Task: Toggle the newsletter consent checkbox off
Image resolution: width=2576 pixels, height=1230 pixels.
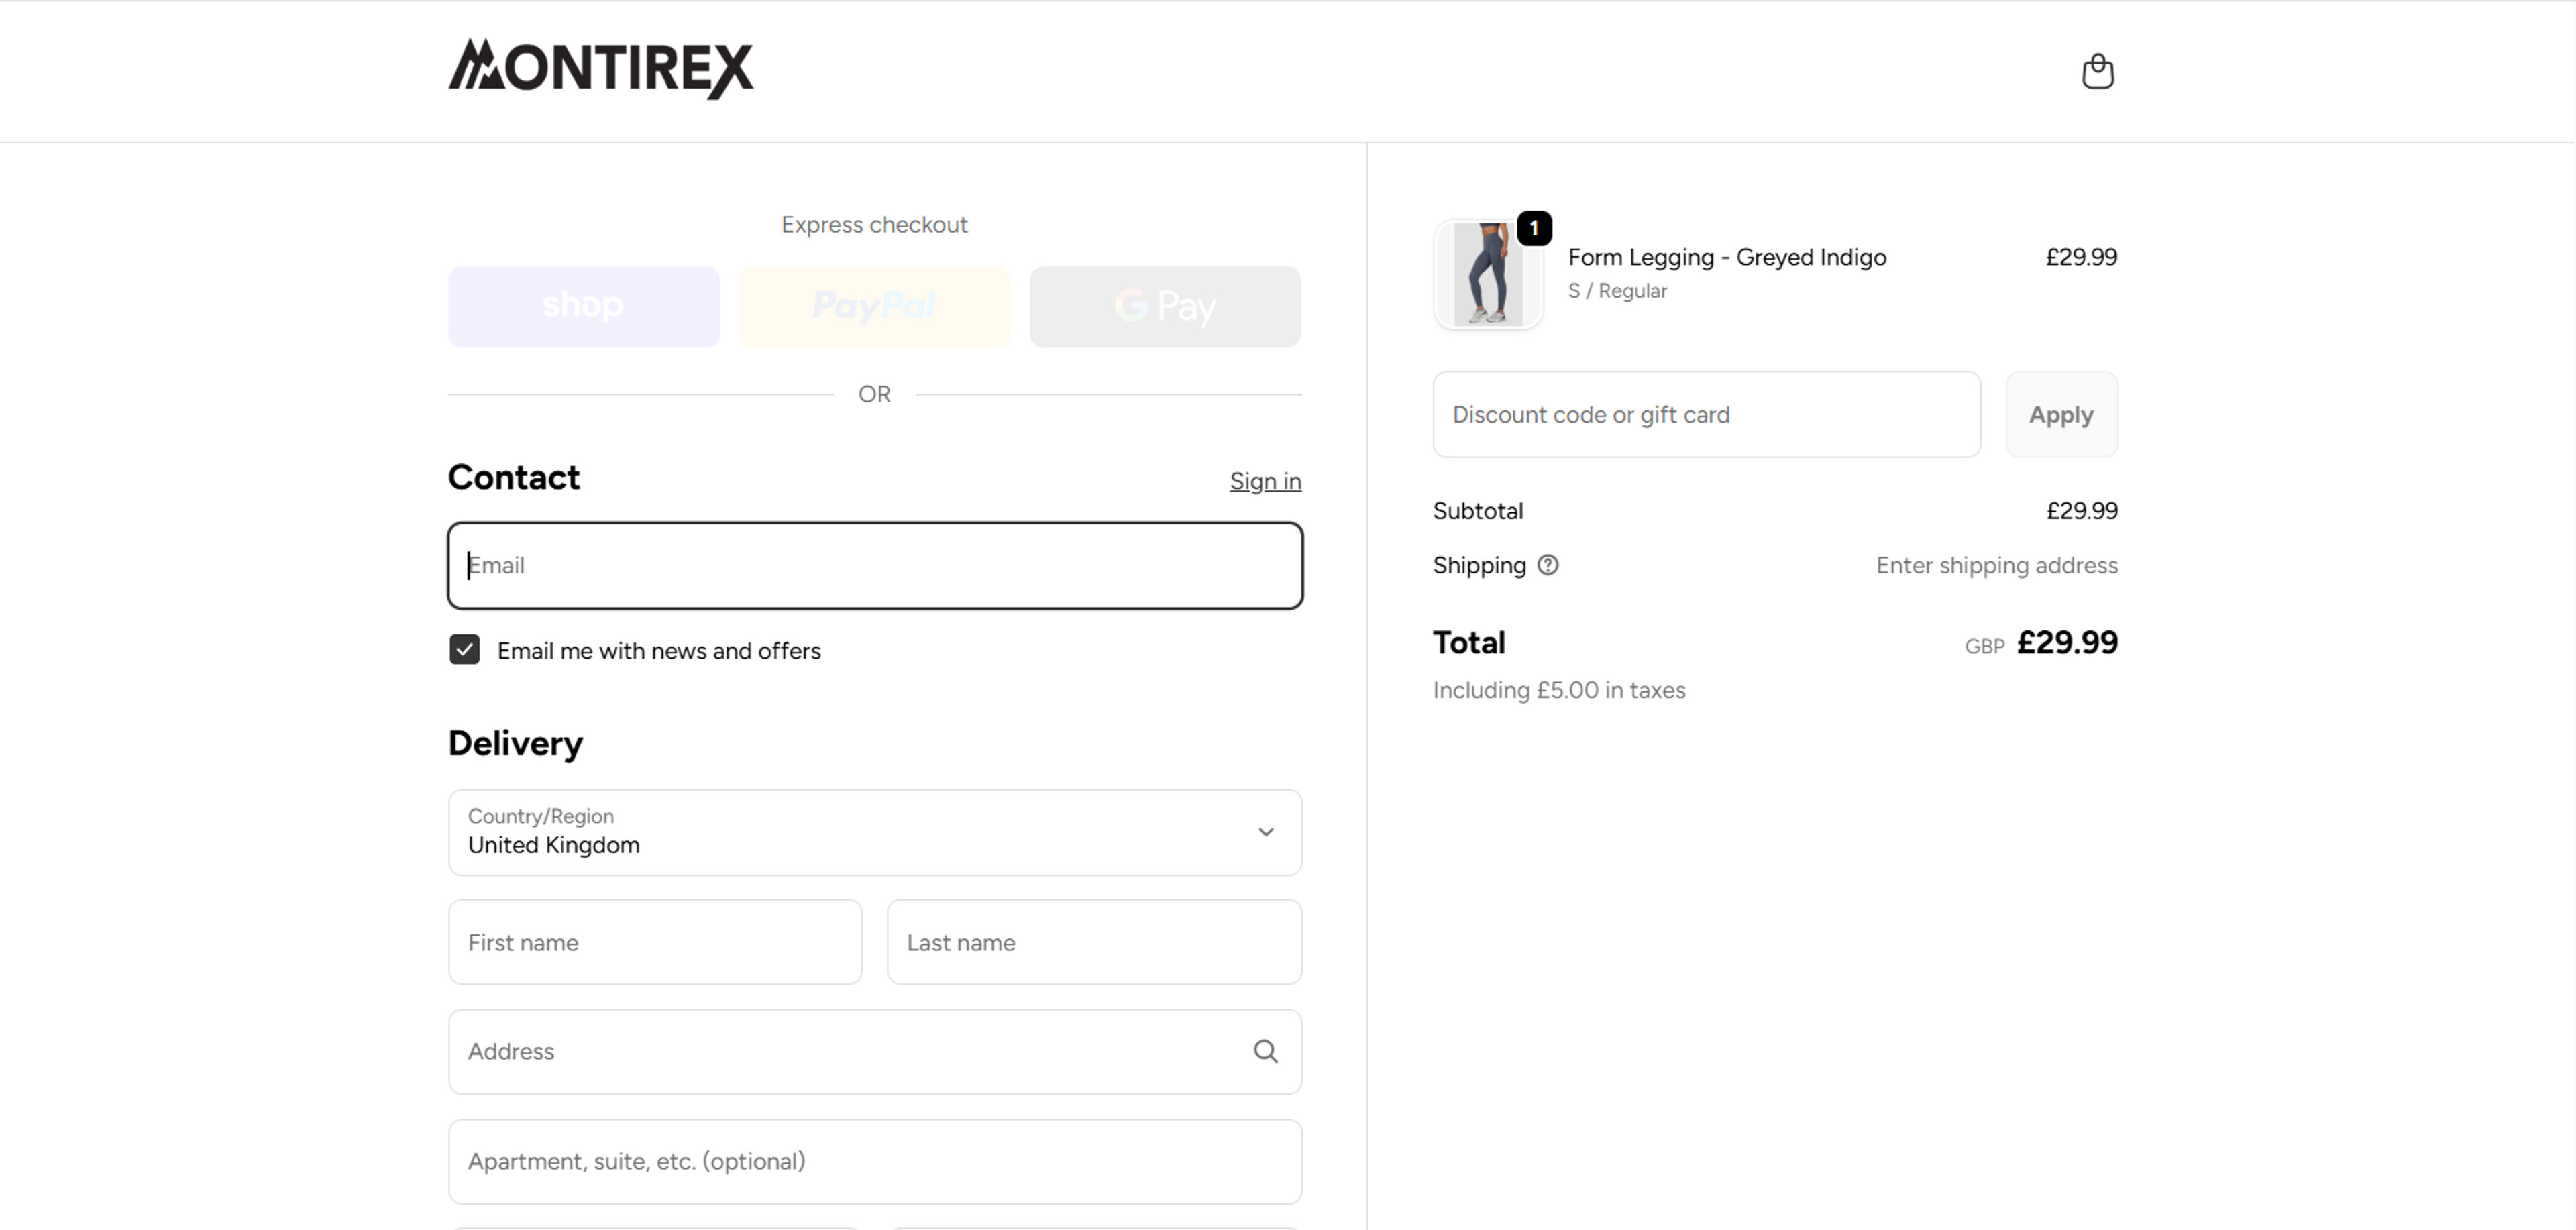Action: click(x=464, y=650)
